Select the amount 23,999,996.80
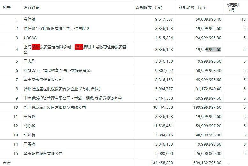The height and width of the screenshot is (166, 248). tap(208, 38)
